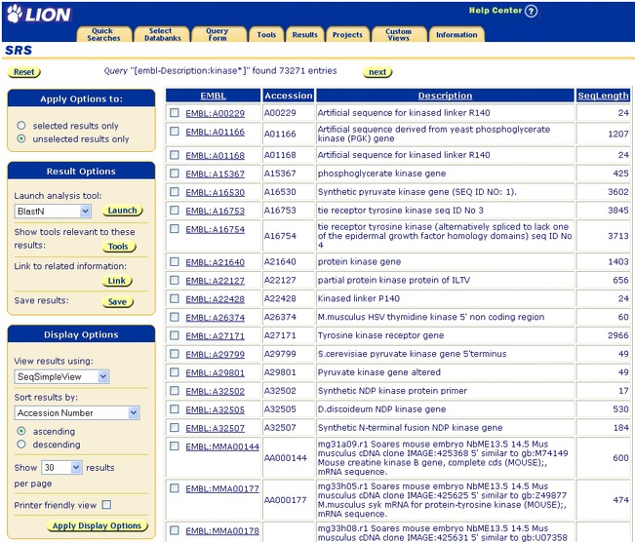Apply Display Options
Viewport: 635px width, 542px height.
coord(98,525)
